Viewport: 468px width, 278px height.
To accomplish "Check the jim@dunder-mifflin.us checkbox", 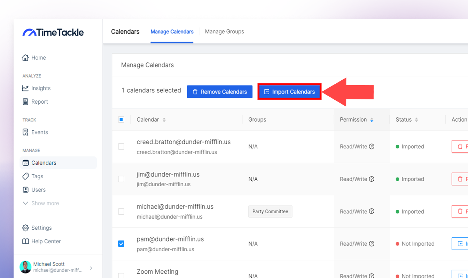I will pyautogui.click(x=121, y=179).
